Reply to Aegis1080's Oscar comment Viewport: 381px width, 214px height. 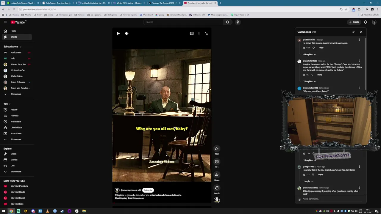320,174
